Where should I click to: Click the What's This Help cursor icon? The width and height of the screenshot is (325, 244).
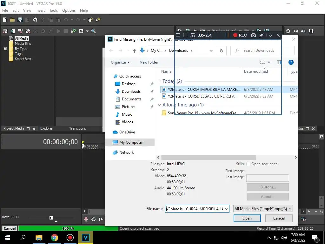98,20
